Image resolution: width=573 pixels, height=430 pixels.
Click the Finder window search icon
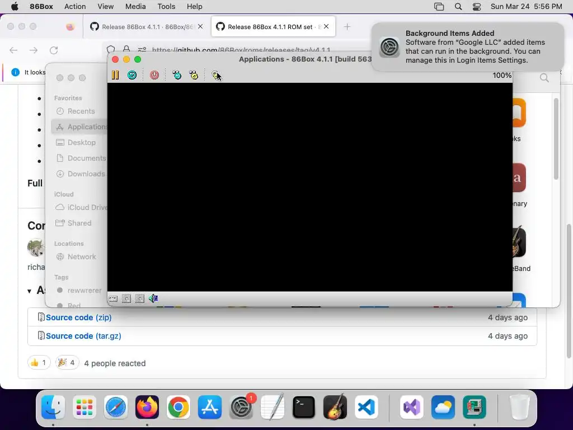pos(544,77)
